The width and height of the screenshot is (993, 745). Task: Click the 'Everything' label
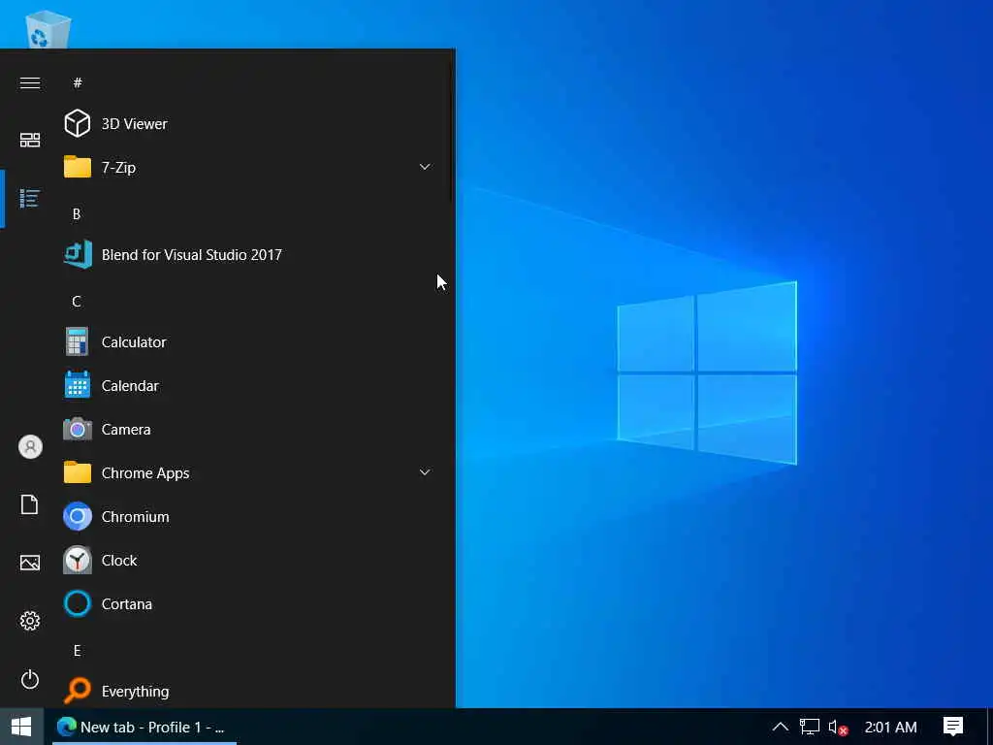[135, 692]
